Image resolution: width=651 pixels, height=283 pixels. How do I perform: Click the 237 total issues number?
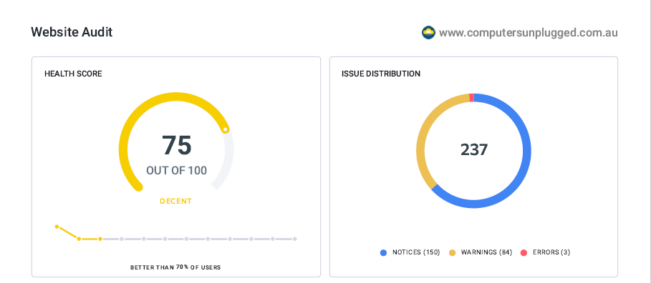[473, 149]
